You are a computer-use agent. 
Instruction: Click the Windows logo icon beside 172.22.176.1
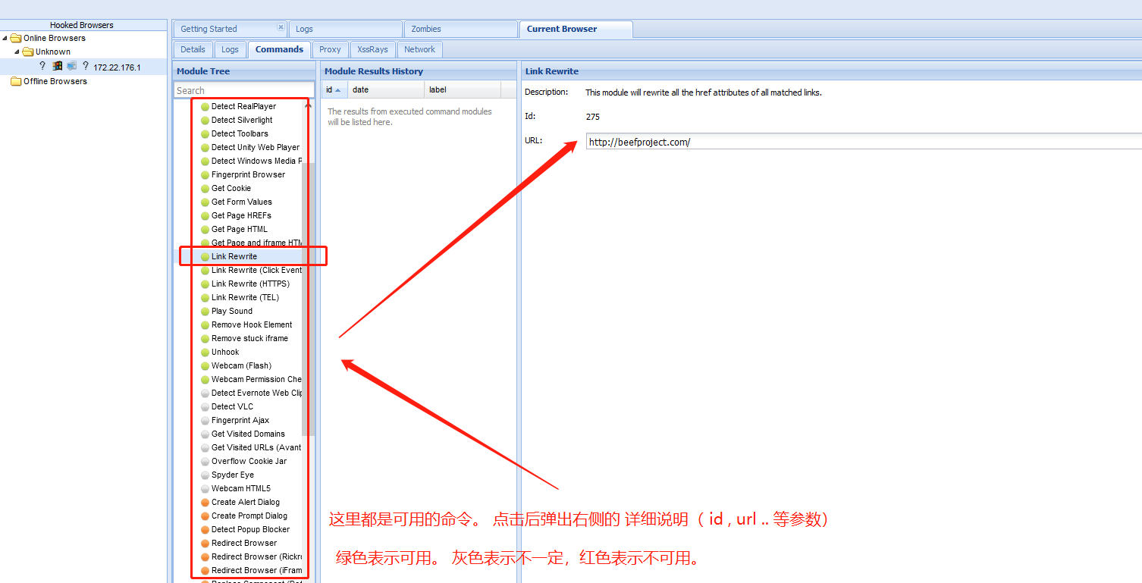(57, 67)
